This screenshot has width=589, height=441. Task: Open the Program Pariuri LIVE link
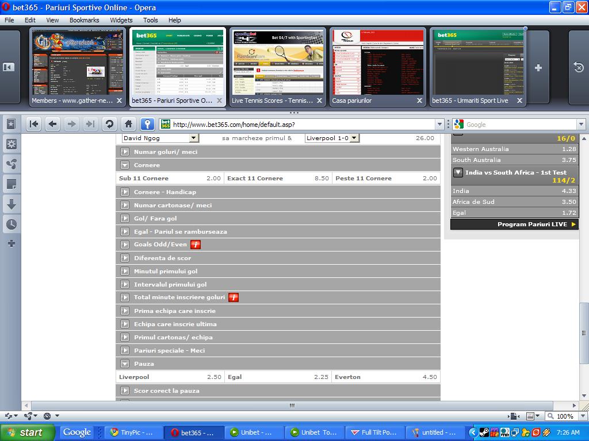[x=515, y=225]
